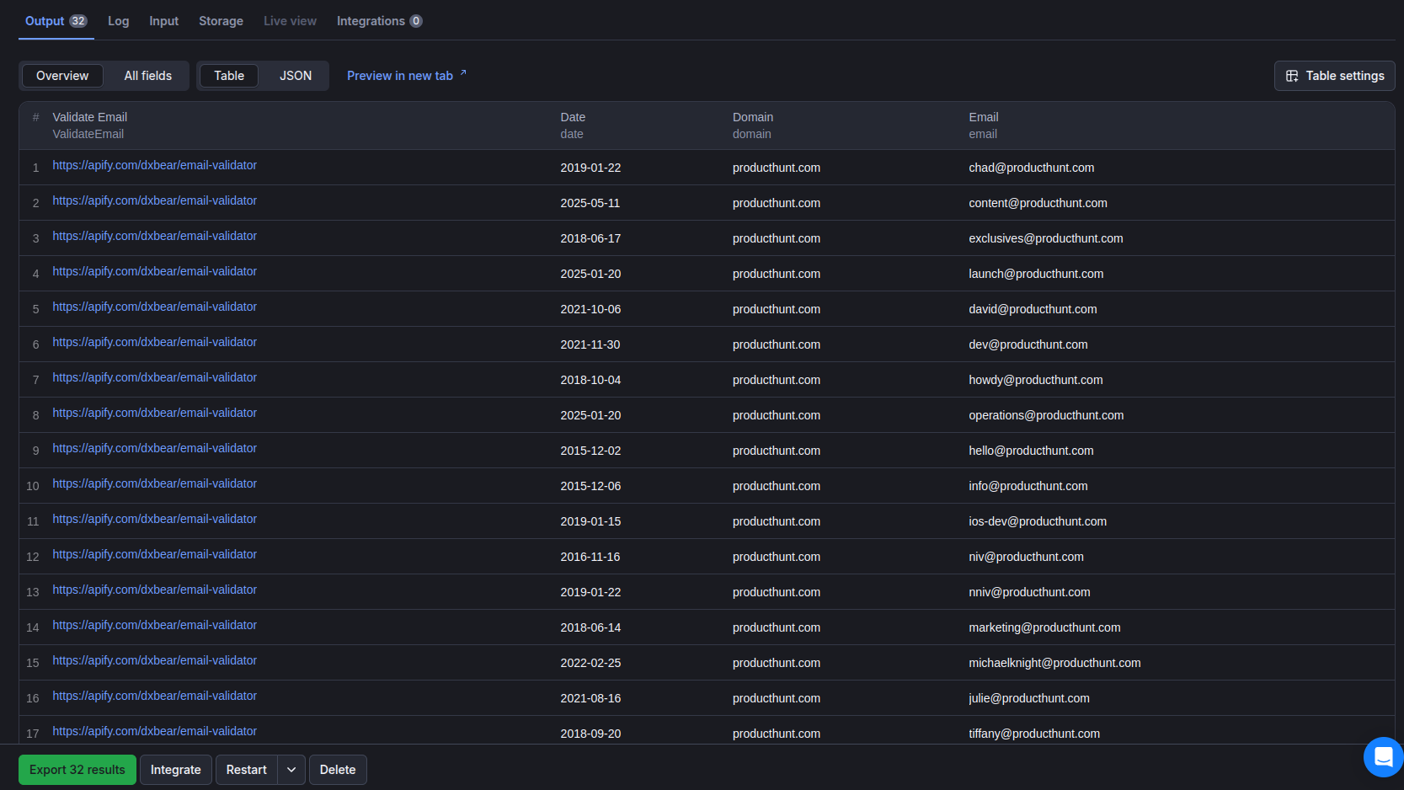Open email-validator link in row 3

coord(155,236)
